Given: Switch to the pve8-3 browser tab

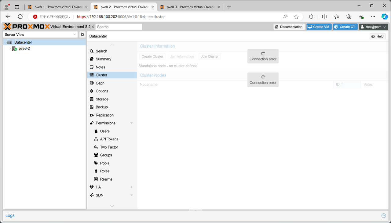Looking at the screenshot, I should coord(188,7).
